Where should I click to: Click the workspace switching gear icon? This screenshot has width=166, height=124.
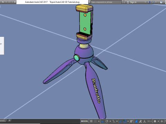coord(155,121)
